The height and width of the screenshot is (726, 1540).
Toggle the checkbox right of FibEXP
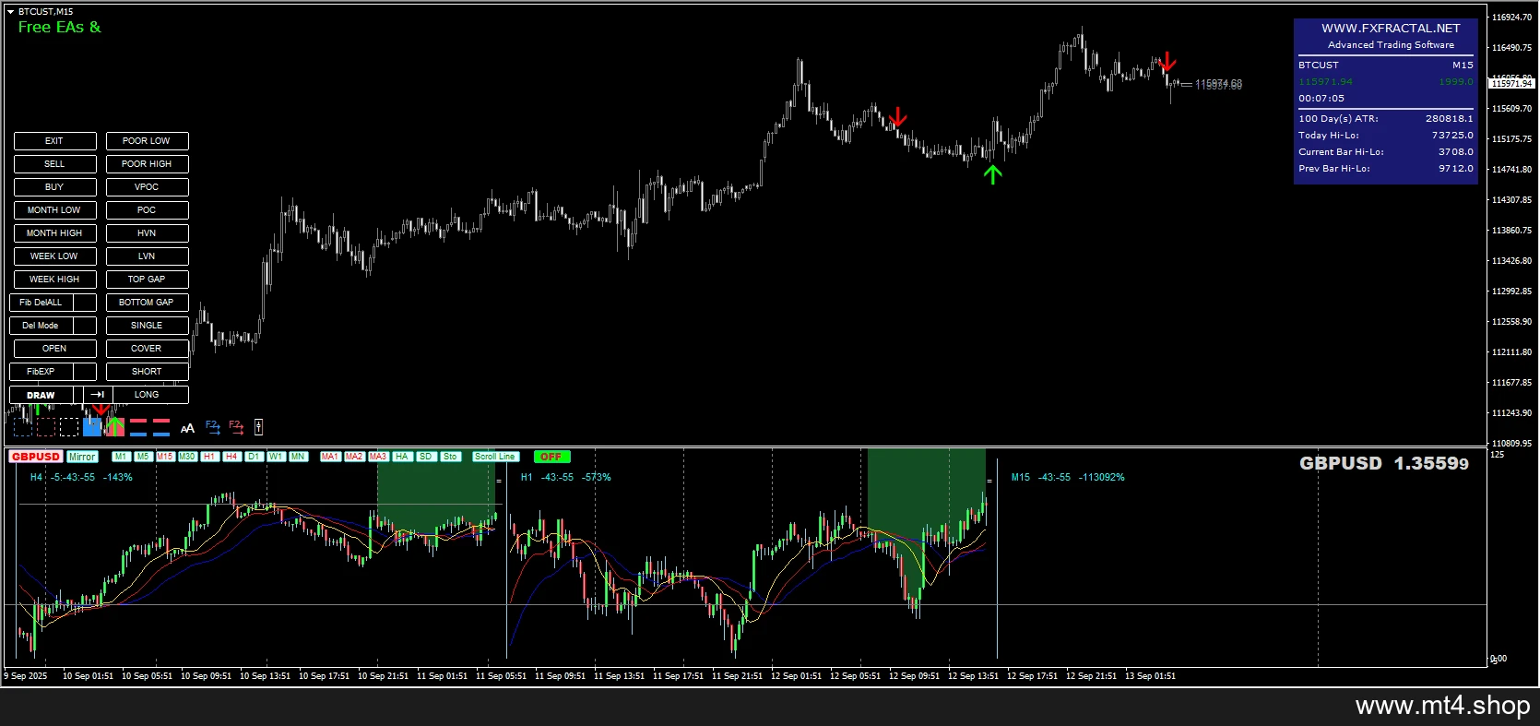pos(85,372)
